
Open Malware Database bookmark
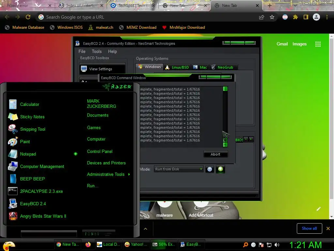click(25, 27)
